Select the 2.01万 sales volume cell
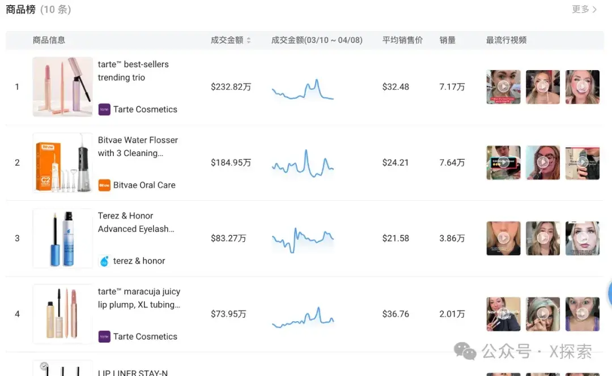 click(x=452, y=314)
